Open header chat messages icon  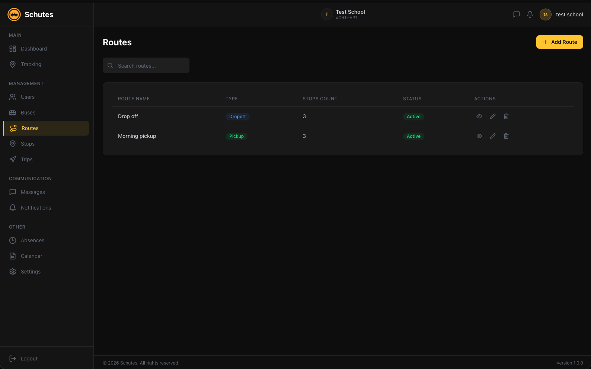click(516, 14)
